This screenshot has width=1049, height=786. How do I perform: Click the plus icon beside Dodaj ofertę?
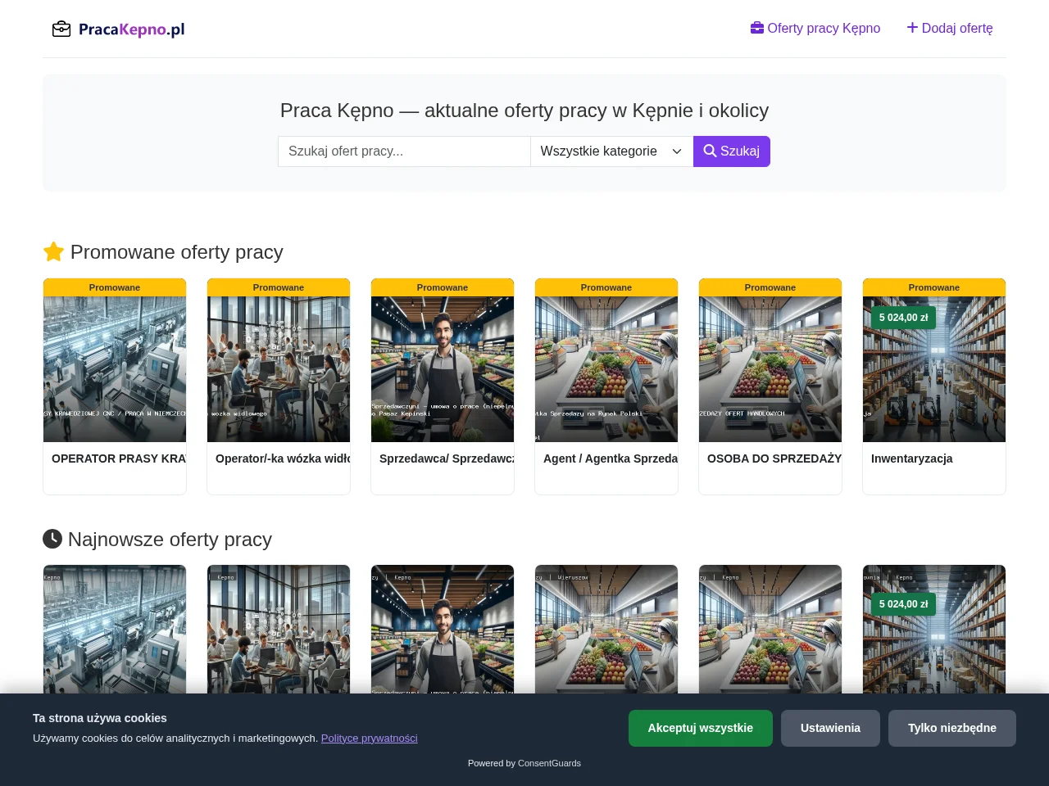coord(912,28)
